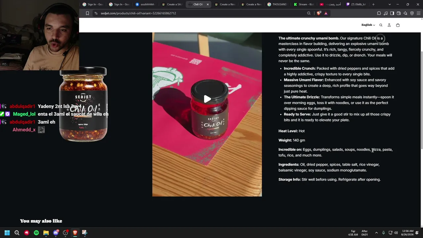Click the 'Ready to Serve:' bullet heading
Image resolution: width=423 pixels, height=238 pixels.
[x=297, y=114]
